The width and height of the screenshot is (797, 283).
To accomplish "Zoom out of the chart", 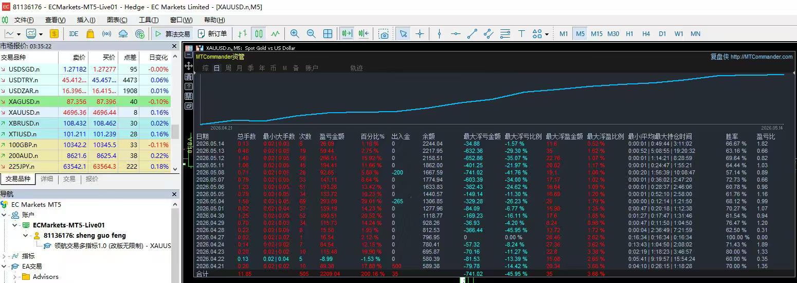I will (x=311, y=34).
